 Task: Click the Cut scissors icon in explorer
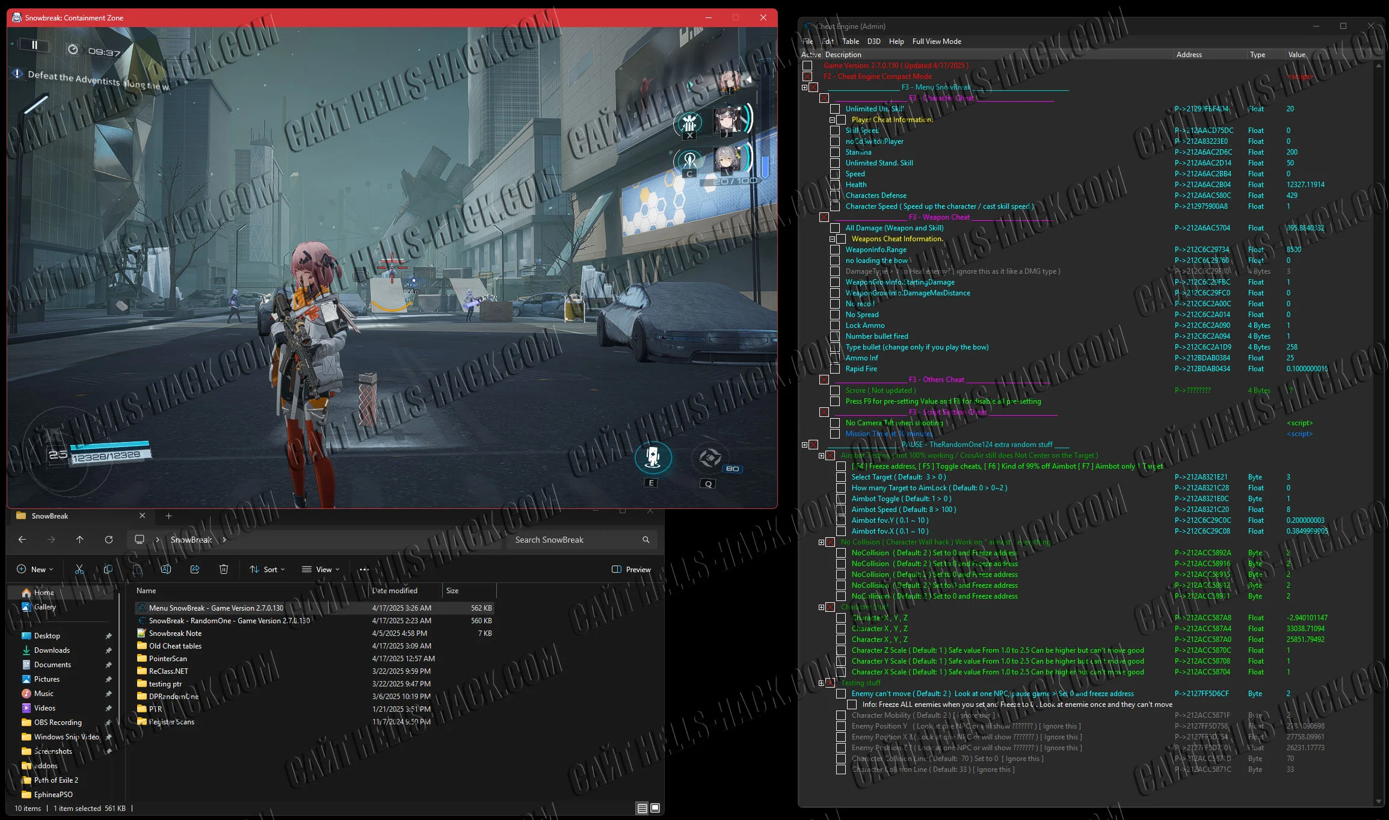click(79, 569)
